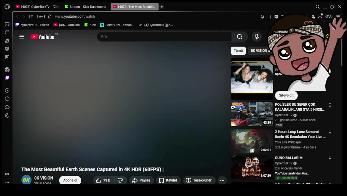Screen dimensions: 347x196
Task: Switch to Stream - Kick Dashboard tab
Action: click(x=85, y=7)
